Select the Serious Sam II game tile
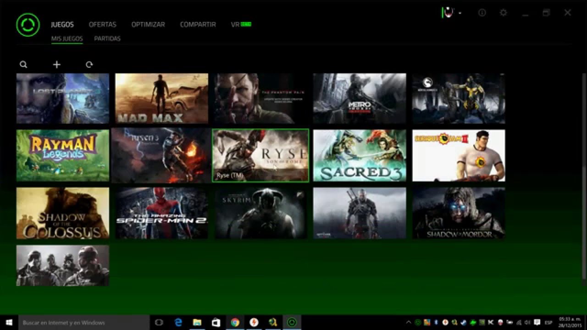This screenshot has width=587, height=330. click(459, 155)
